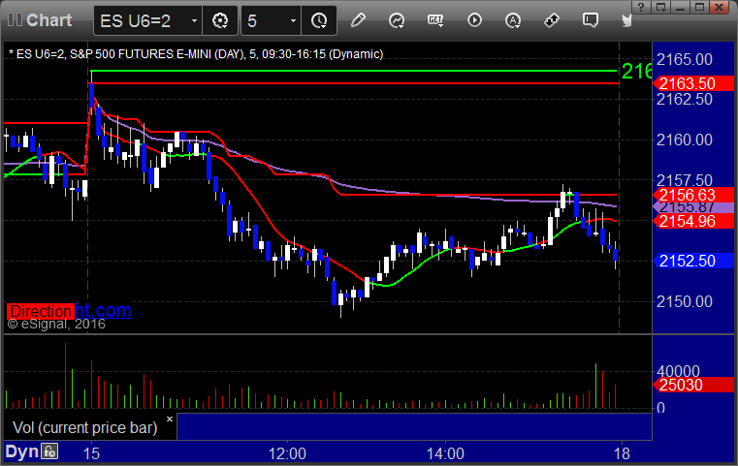Image resolution: width=738 pixels, height=466 pixels.
Task: Click the symbol link pin icon
Action: (552, 20)
